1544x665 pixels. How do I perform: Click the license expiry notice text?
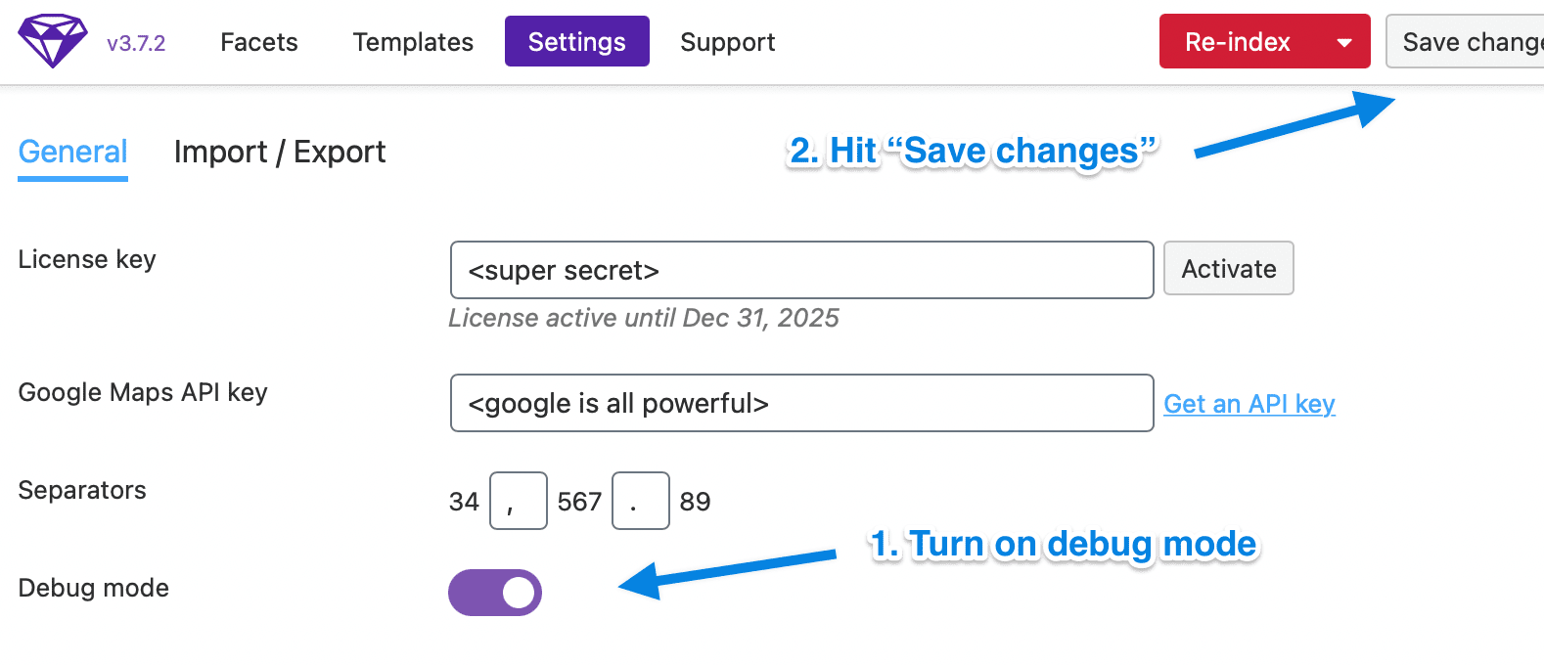[644, 318]
